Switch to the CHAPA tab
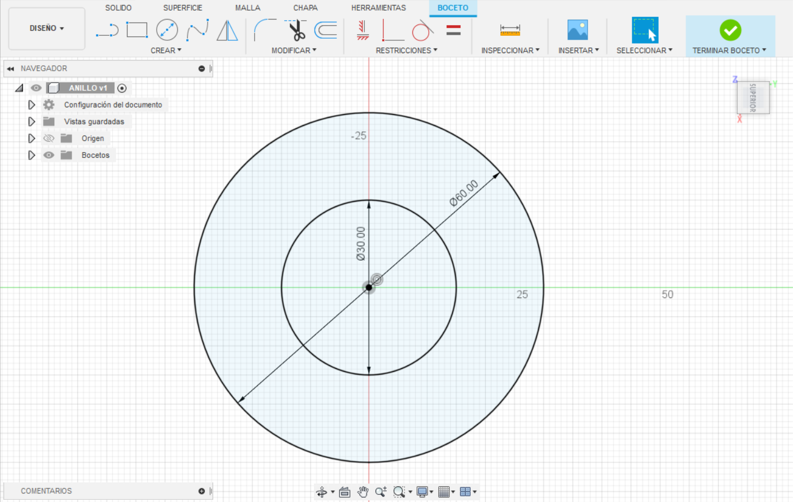Image resolution: width=793 pixels, height=502 pixels. (x=305, y=8)
